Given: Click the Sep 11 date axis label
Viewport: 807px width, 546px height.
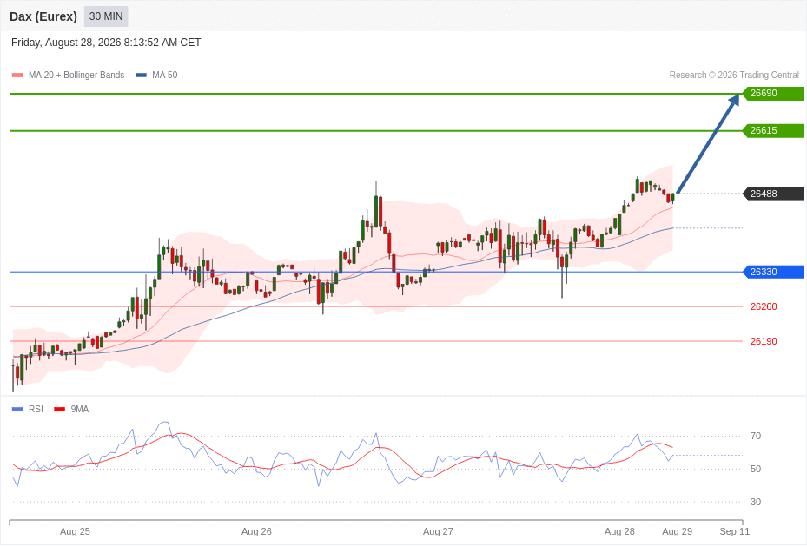Looking at the screenshot, I should [x=735, y=531].
